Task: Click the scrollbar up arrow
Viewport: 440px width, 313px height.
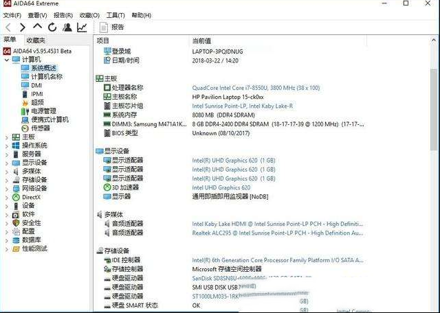Action: tap(434, 40)
